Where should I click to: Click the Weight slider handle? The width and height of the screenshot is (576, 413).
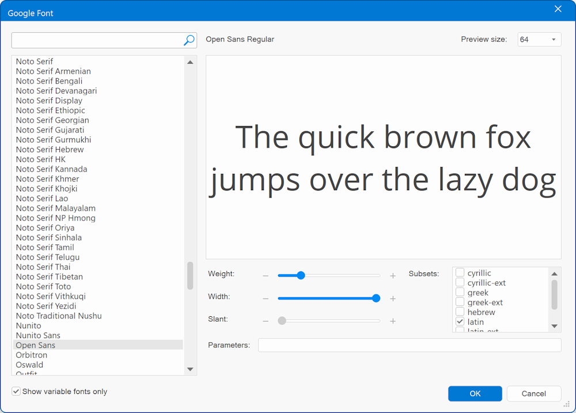coord(300,275)
